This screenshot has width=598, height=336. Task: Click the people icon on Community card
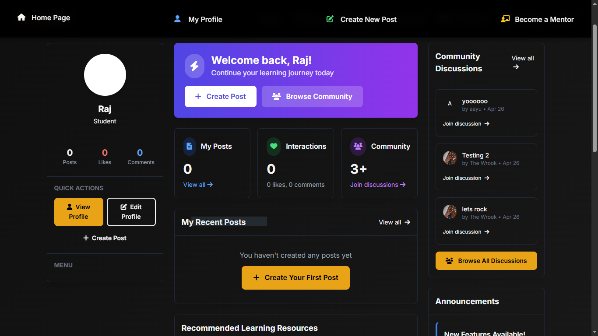tap(358, 146)
